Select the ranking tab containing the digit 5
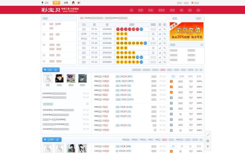Screen dimensions: 245x153 [x=190, y=76]
